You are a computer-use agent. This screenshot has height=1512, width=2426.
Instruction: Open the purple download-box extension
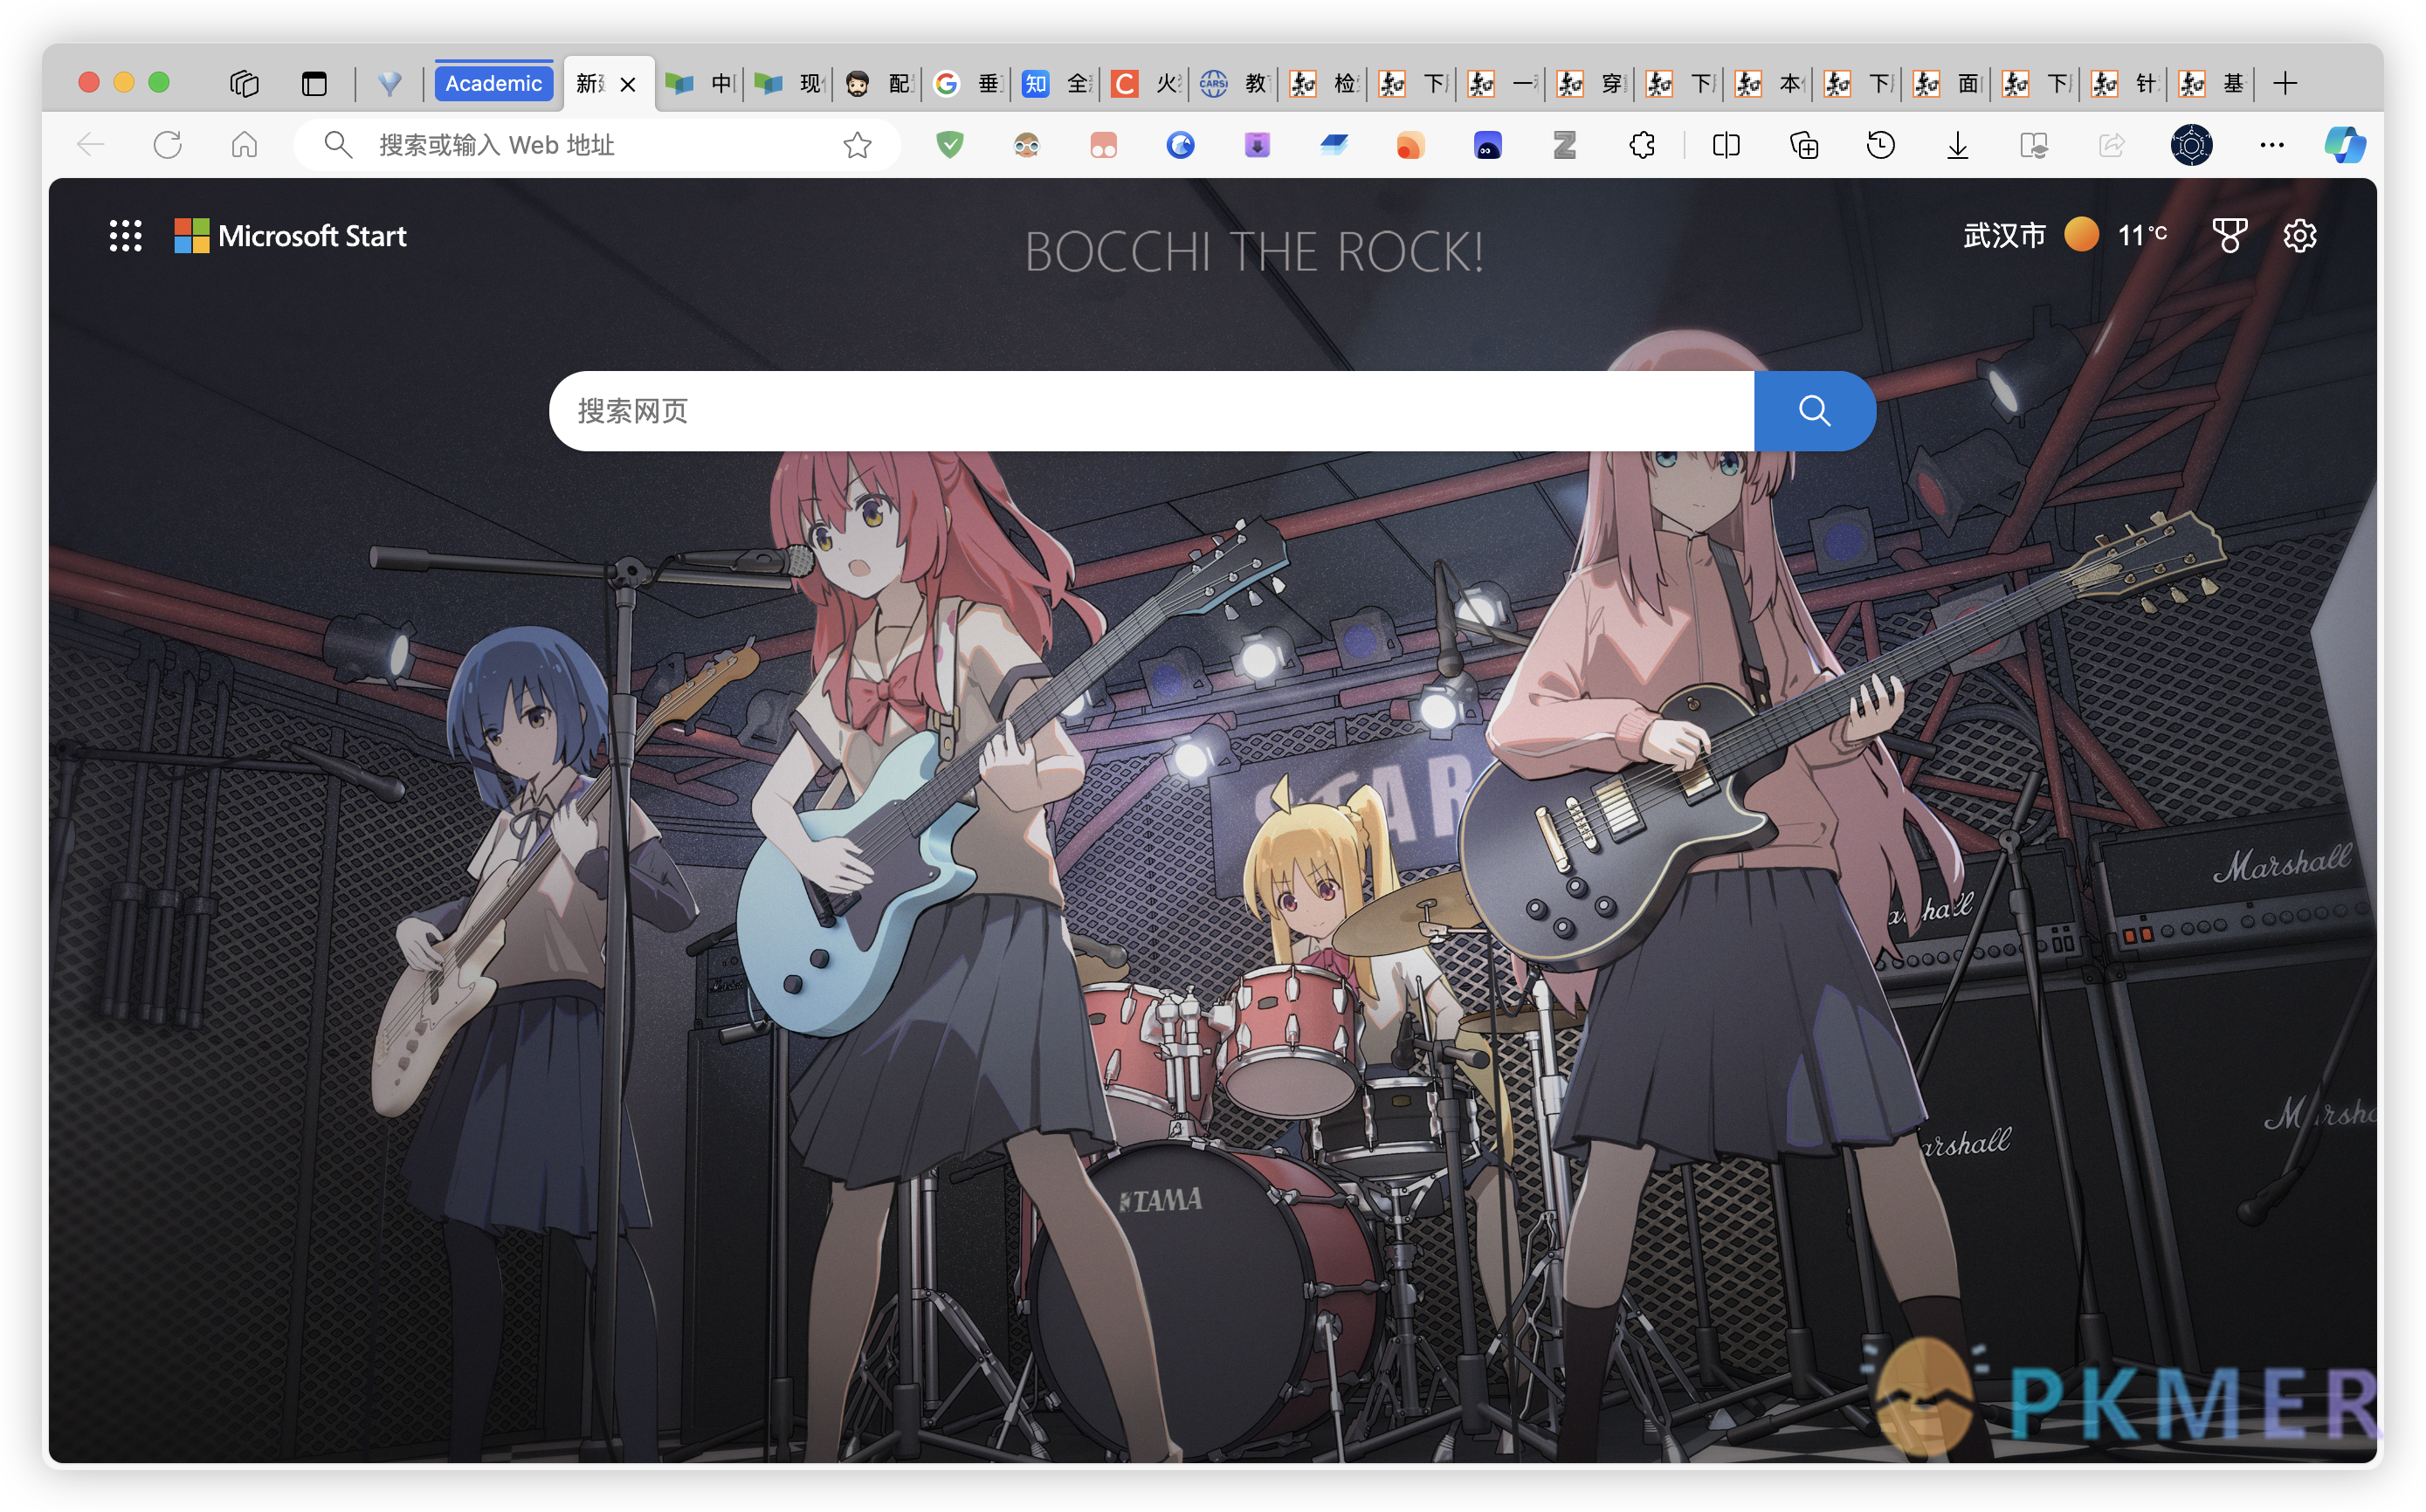[x=1258, y=146]
